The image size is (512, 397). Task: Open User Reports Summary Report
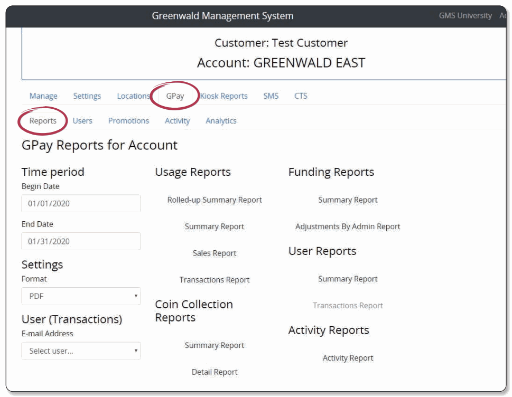pyautogui.click(x=348, y=279)
